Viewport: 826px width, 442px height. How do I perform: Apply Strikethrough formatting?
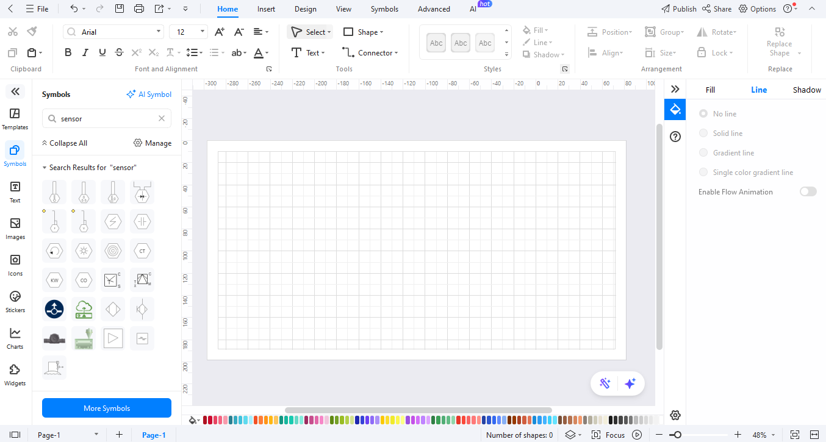119,52
